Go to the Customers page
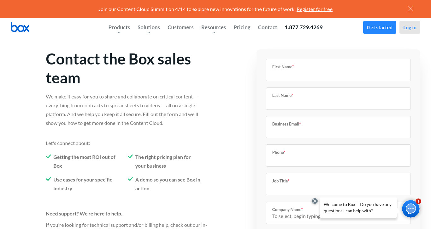 [x=180, y=27]
